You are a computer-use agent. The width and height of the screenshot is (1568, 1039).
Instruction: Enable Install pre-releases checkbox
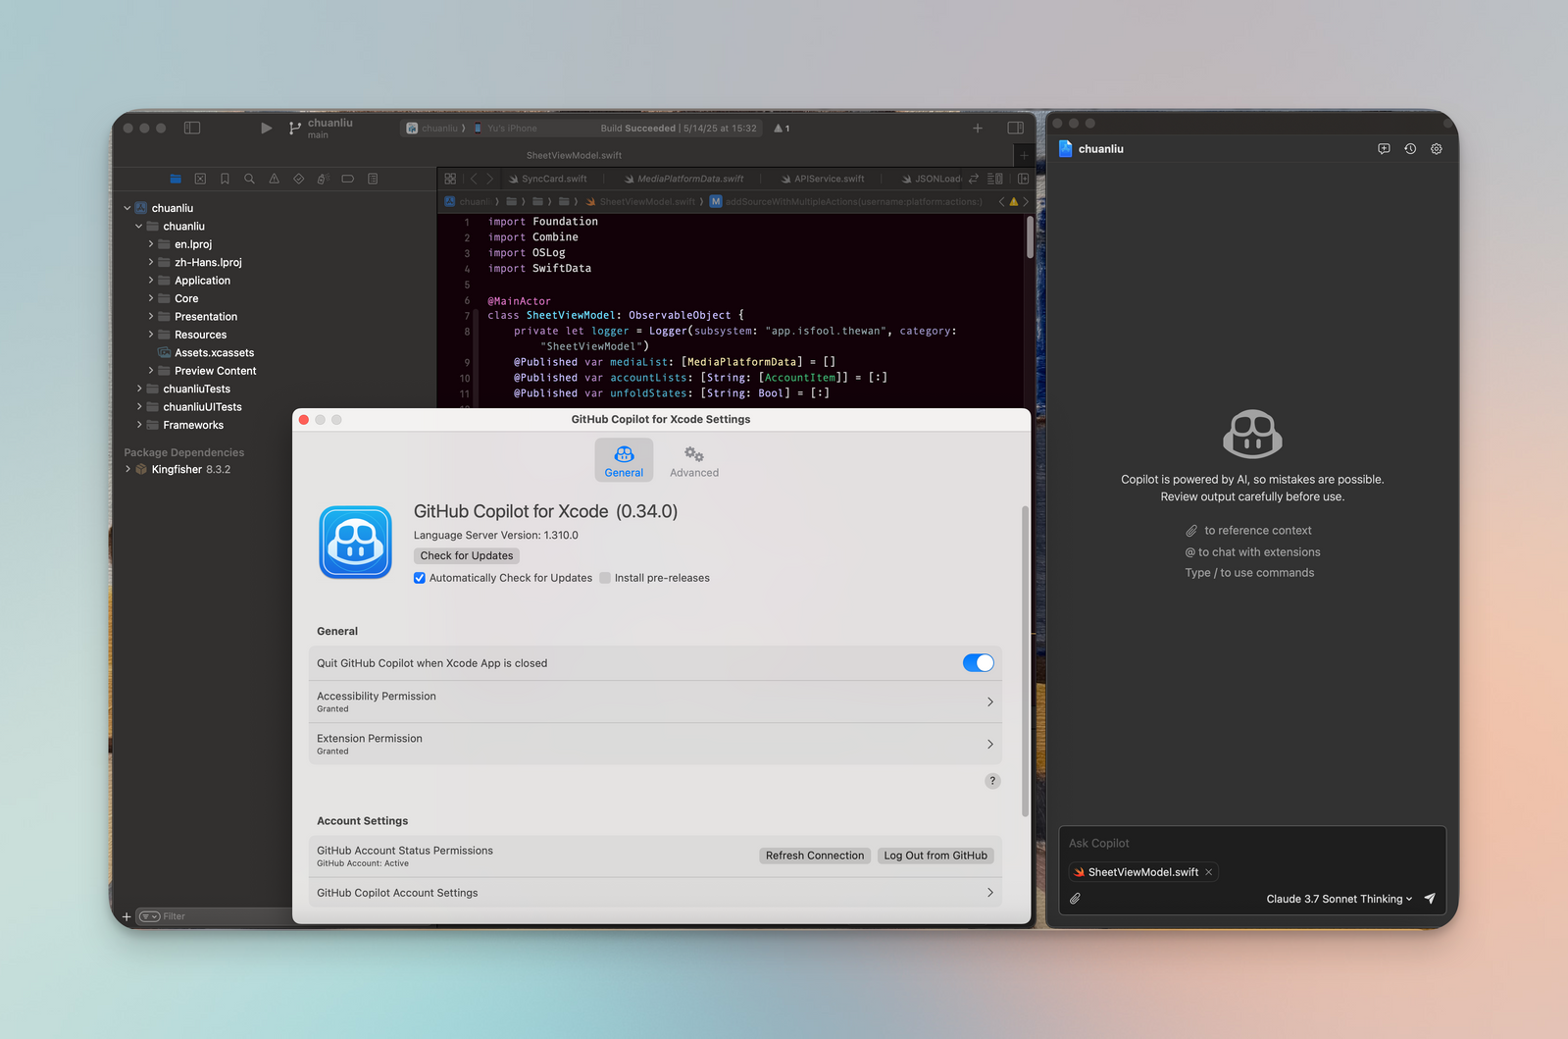tap(605, 578)
